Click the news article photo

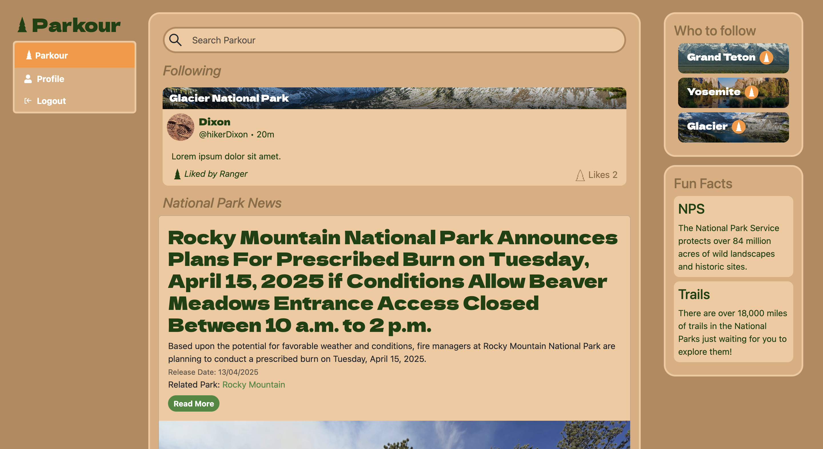394,435
